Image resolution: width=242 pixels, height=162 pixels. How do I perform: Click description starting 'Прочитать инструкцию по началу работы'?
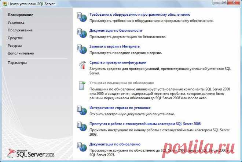(159, 132)
